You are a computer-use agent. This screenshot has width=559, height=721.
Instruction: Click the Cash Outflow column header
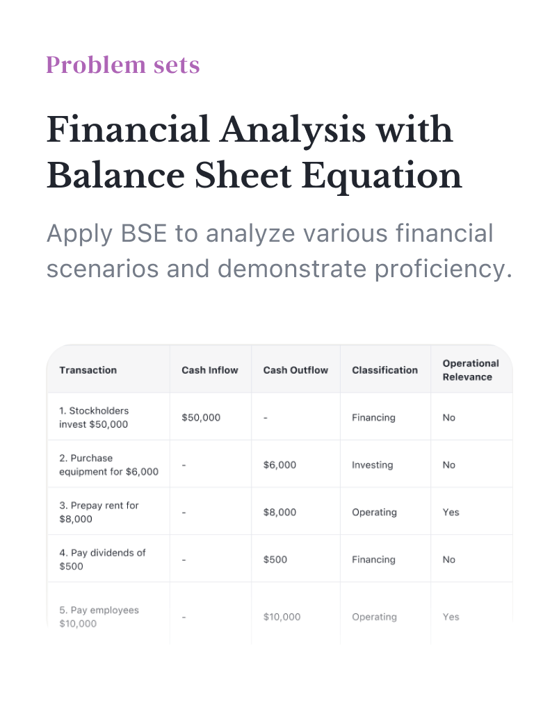coord(295,370)
